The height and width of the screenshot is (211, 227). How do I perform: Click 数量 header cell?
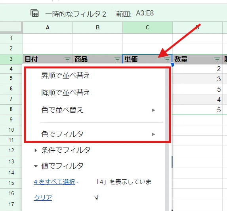pyautogui.click(x=197, y=59)
